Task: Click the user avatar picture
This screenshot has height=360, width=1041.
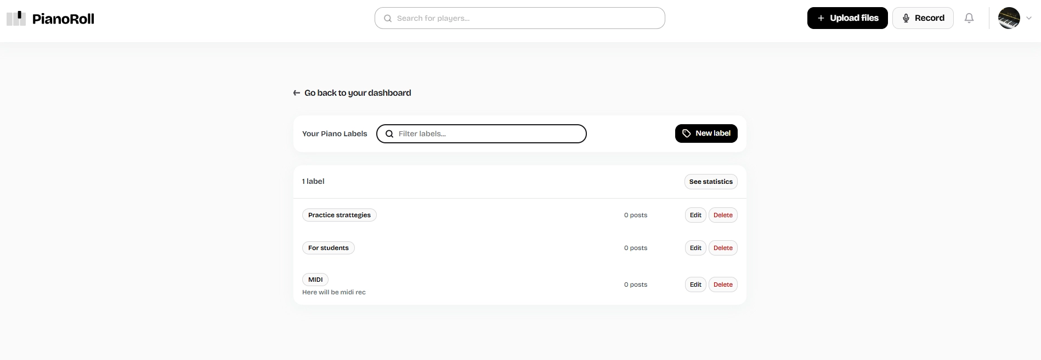Action: (1009, 18)
